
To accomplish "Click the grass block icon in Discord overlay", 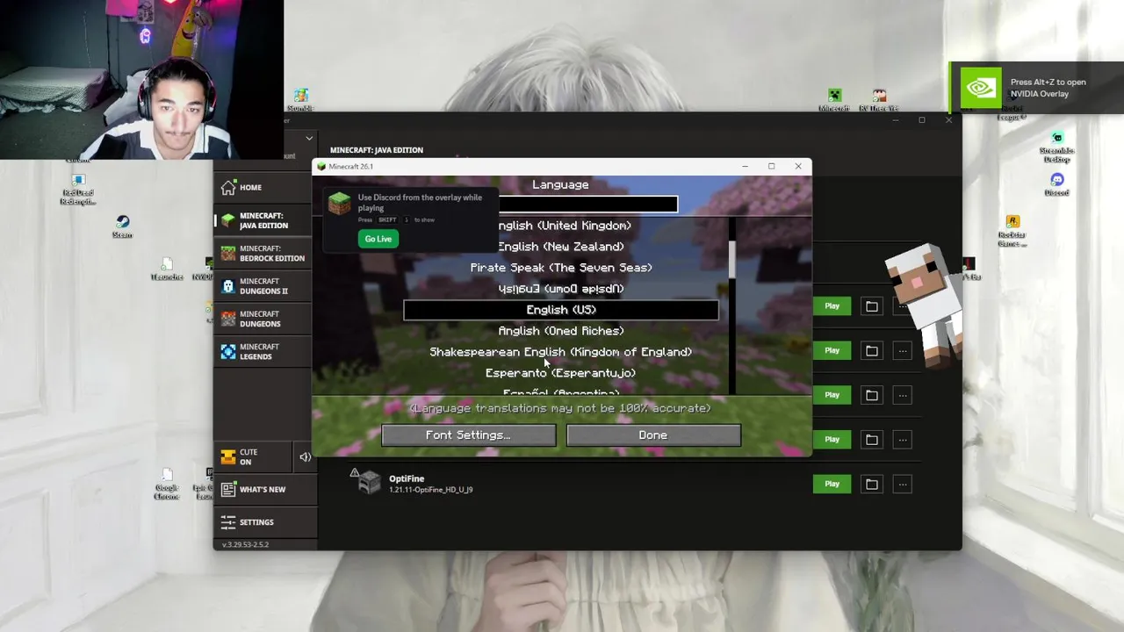I will [339, 204].
